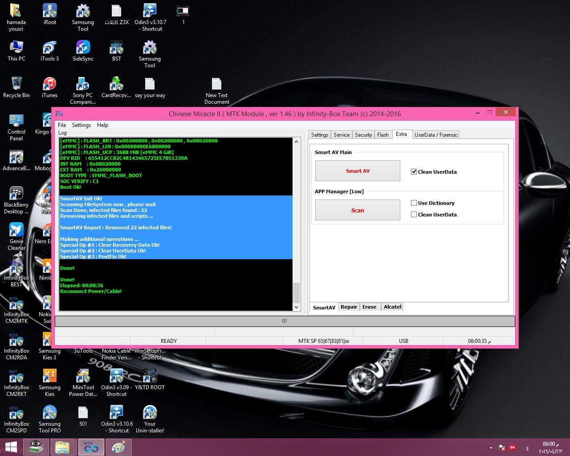Open CardRecovery desktop icon

[x=116, y=87]
